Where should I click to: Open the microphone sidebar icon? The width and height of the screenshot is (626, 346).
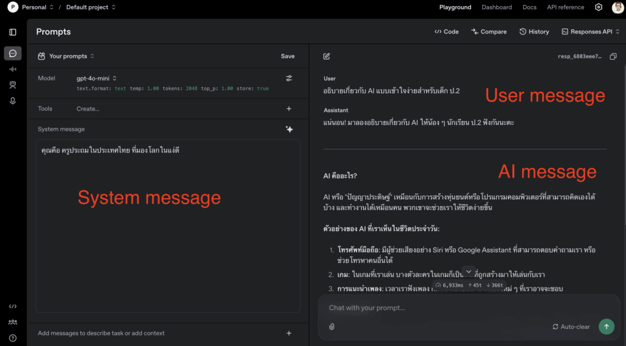pyautogui.click(x=13, y=101)
